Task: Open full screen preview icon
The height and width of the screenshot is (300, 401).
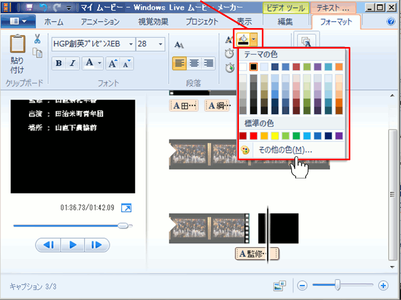Action: pyautogui.click(x=126, y=208)
